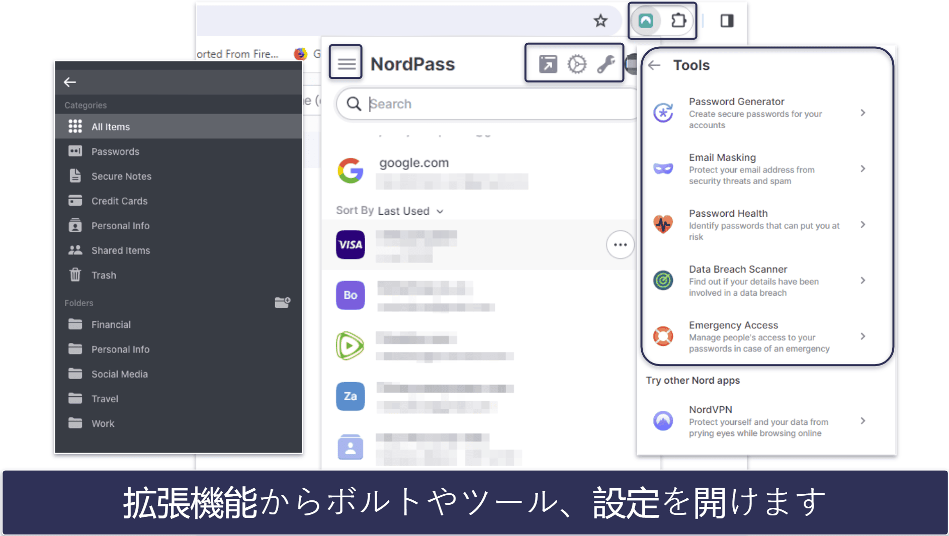Select the Za item icon

(351, 396)
